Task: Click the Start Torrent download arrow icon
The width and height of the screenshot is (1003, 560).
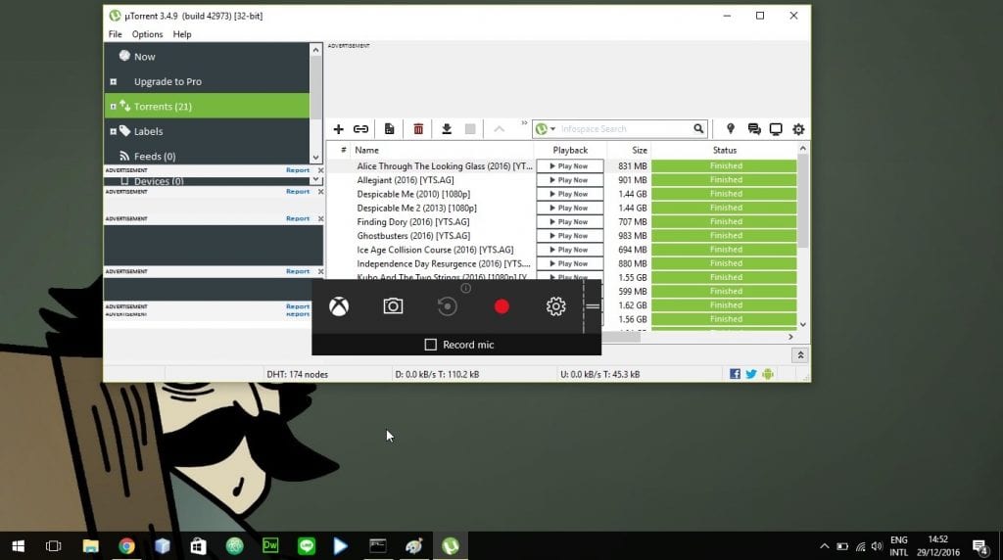Action: (447, 129)
